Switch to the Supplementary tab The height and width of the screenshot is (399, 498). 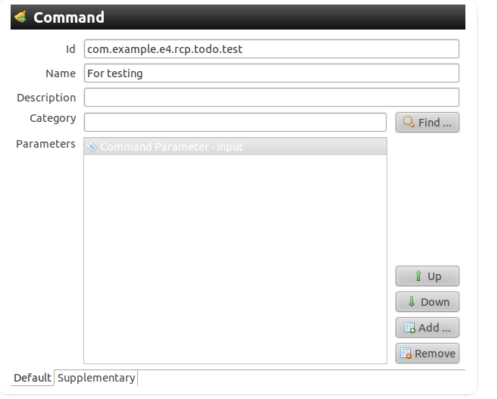(x=96, y=377)
